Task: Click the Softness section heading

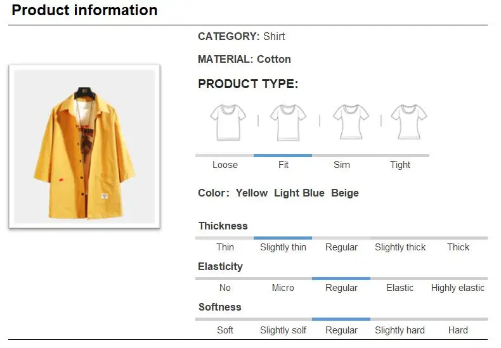Action: [x=220, y=307]
